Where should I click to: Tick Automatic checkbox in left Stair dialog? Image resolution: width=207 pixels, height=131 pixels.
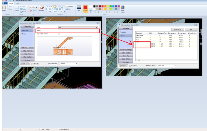pos(31,64)
